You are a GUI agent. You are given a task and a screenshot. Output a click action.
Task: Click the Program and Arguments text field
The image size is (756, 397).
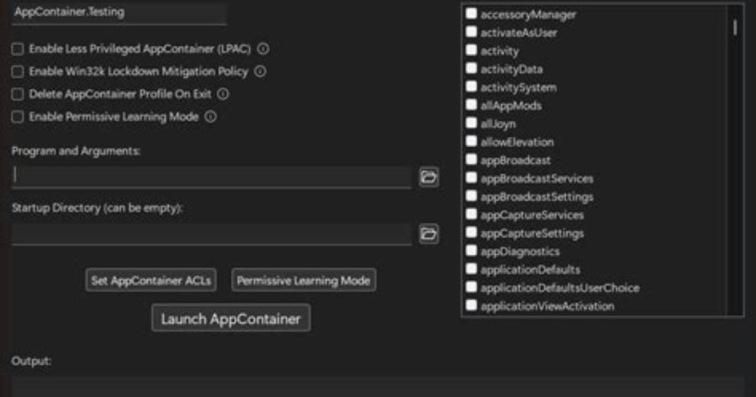coord(212,176)
